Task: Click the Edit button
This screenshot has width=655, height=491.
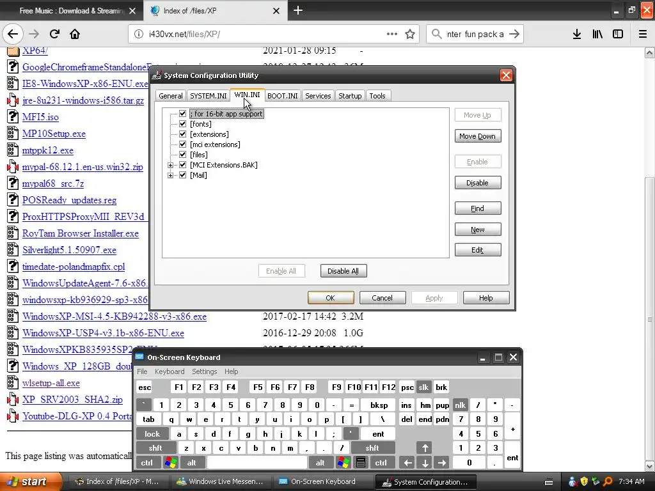Action: point(477,250)
